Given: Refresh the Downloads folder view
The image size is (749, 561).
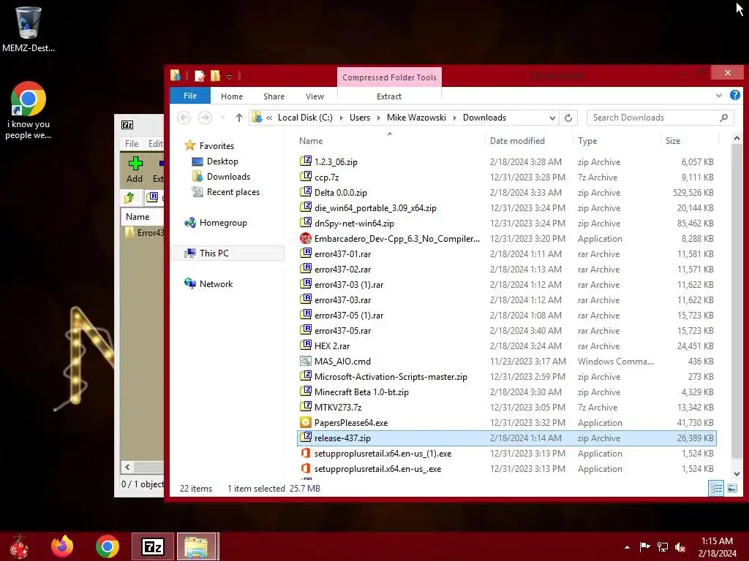Looking at the screenshot, I should pyautogui.click(x=568, y=118).
